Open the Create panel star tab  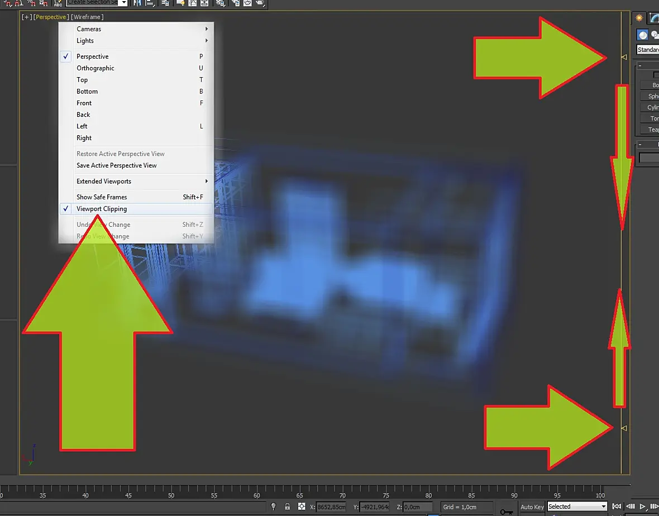[639, 18]
